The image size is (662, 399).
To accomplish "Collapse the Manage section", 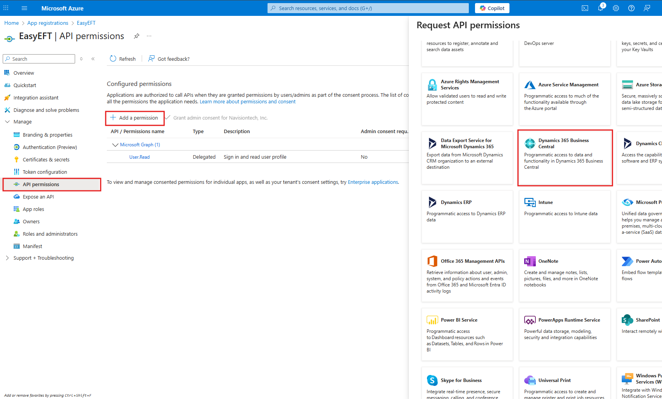I will click(x=7, y=122).
